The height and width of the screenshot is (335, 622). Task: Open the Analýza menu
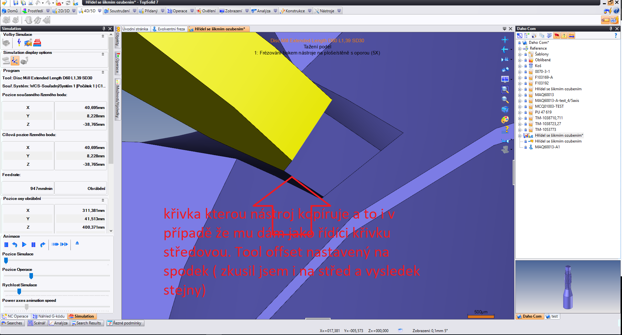tap(264, 11)
